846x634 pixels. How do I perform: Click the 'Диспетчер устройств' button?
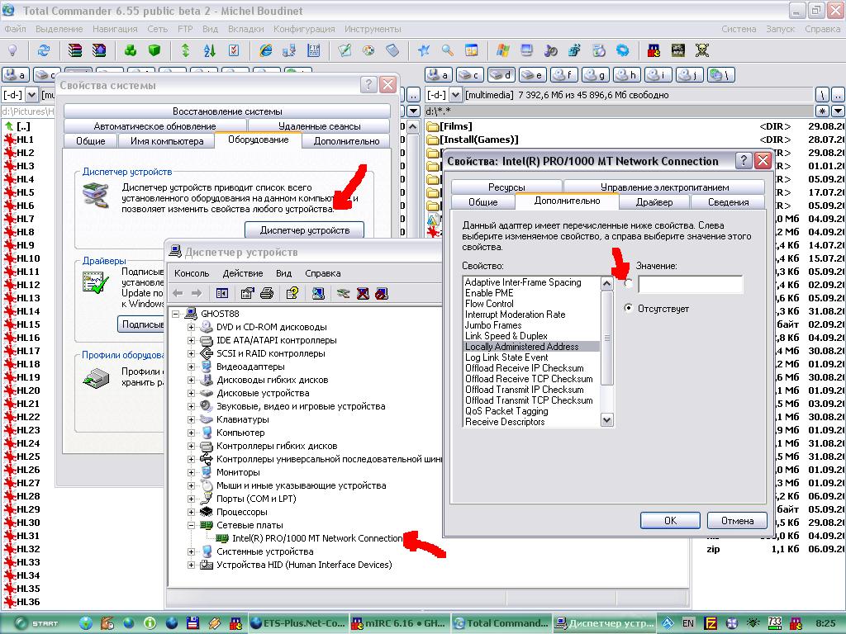(304, 230)
